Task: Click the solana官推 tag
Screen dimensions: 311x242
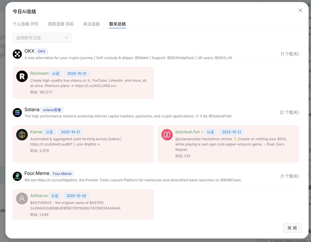Action: click(x=52, y=110)
